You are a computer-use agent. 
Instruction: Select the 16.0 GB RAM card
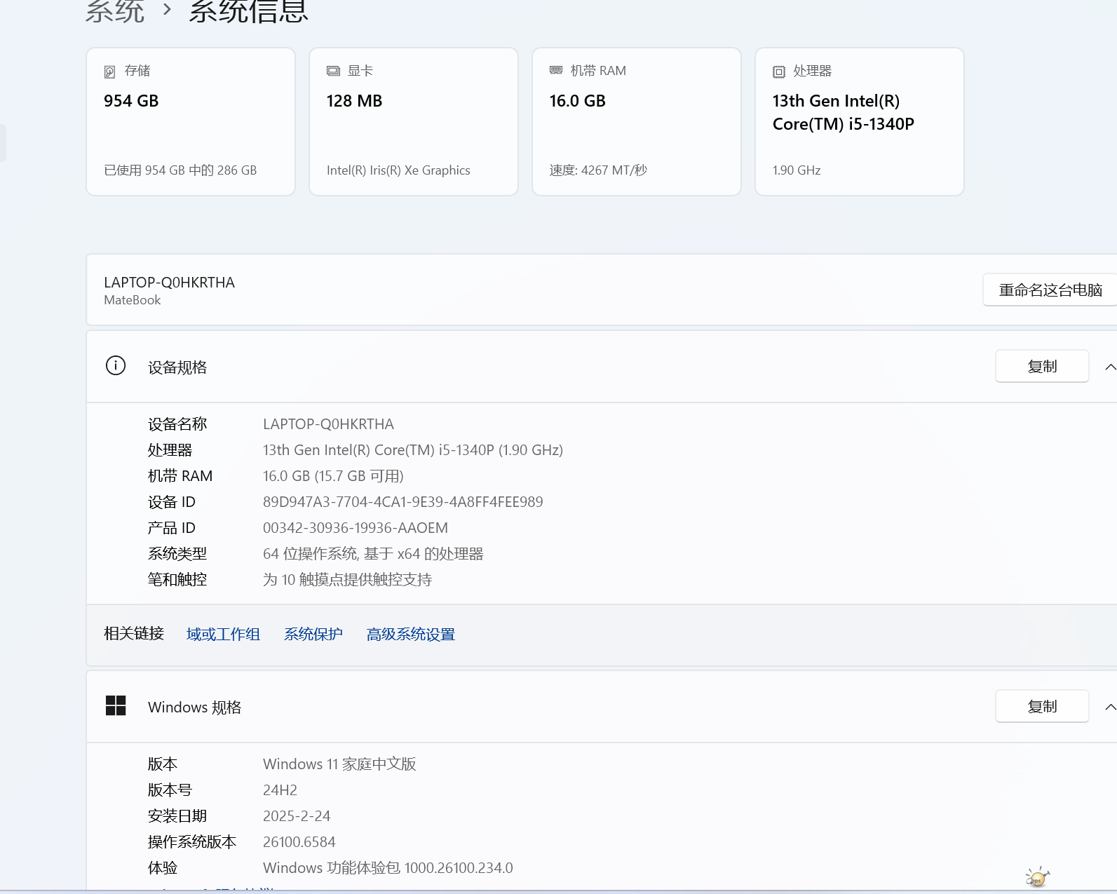point(636,121)
